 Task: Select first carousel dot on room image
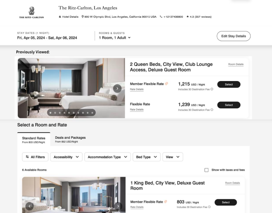pos(51,113)
